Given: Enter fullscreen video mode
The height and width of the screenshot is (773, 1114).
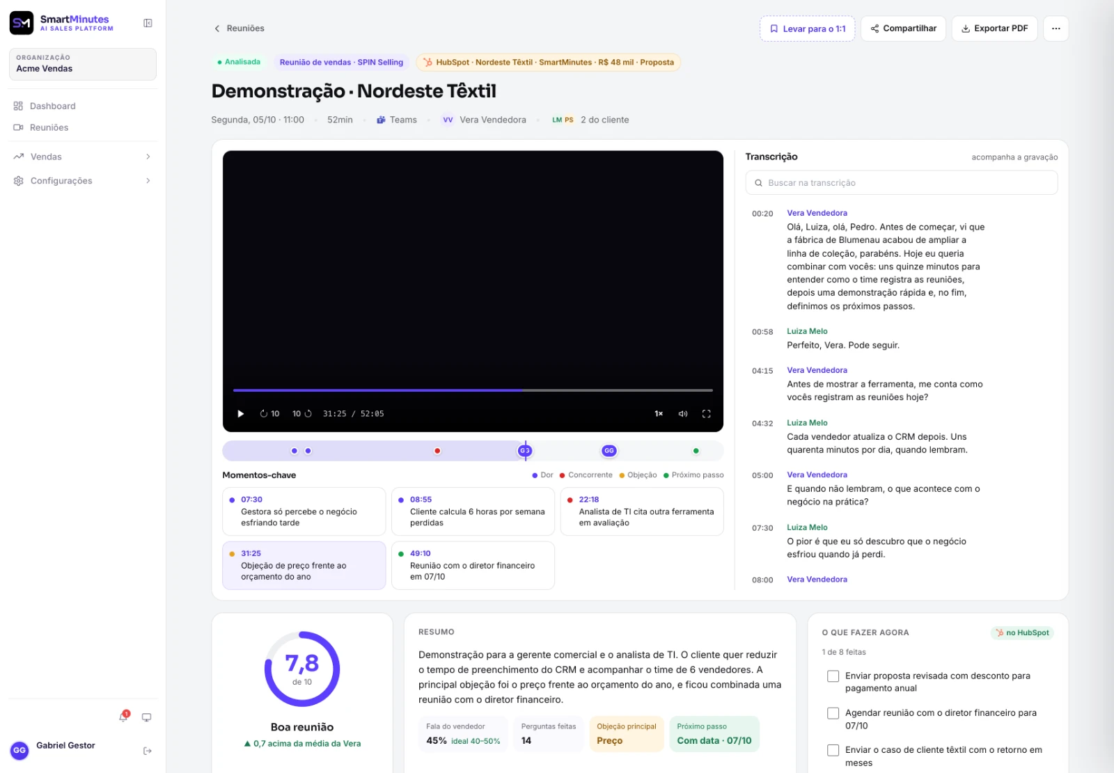Looking at the screenshot, I should (x=706, y=413).
